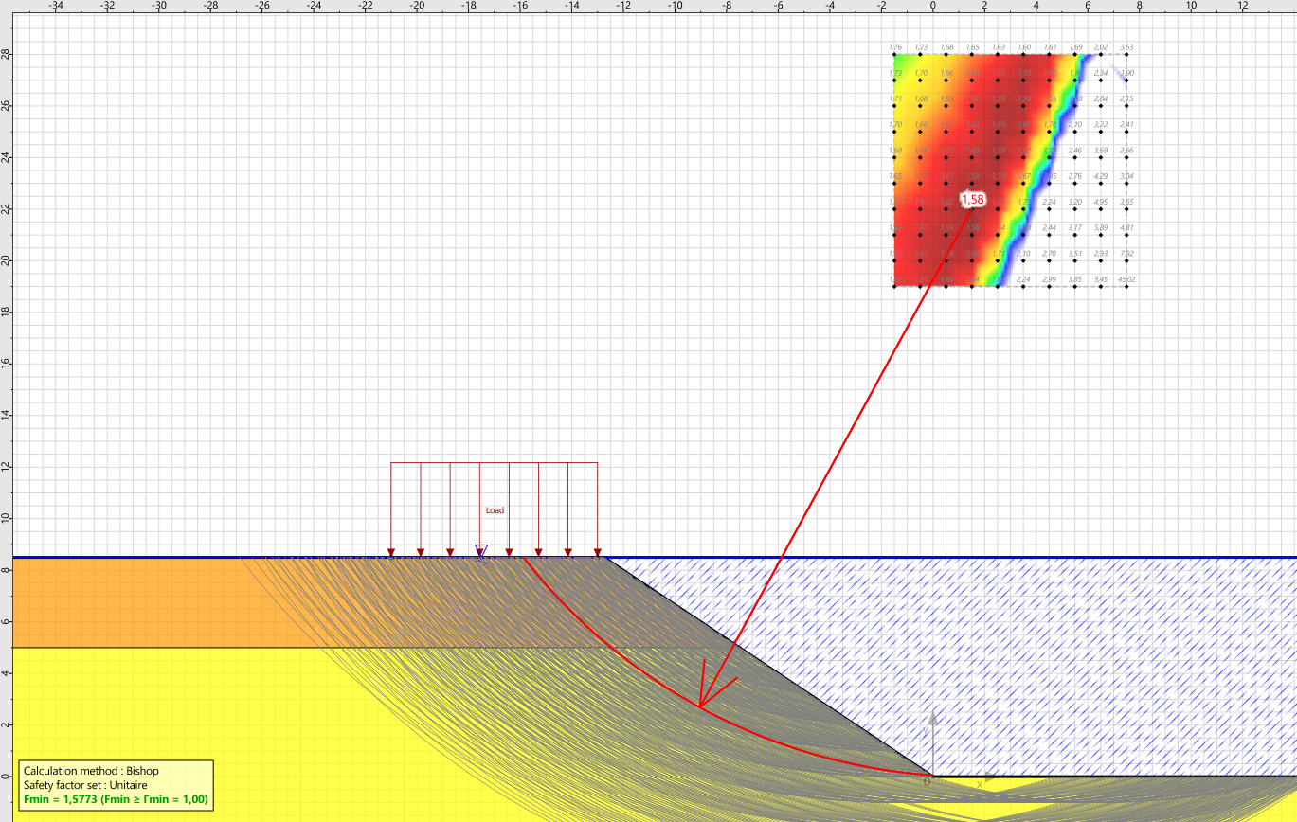Click the 3,85 grid value
Image resolution: width=1297 pixels, height=822 pixels.
[x=1075, y=279]
